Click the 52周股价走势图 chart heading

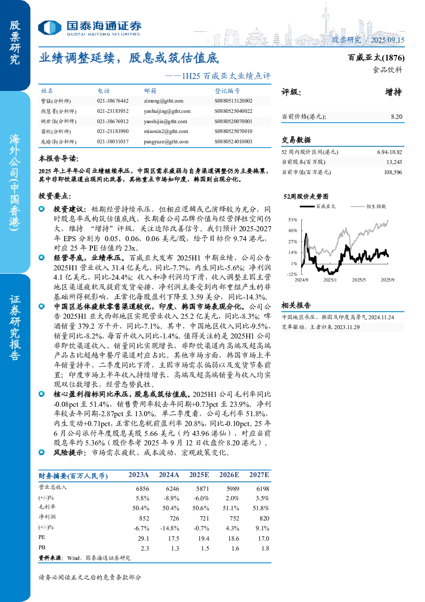[306, 197]
